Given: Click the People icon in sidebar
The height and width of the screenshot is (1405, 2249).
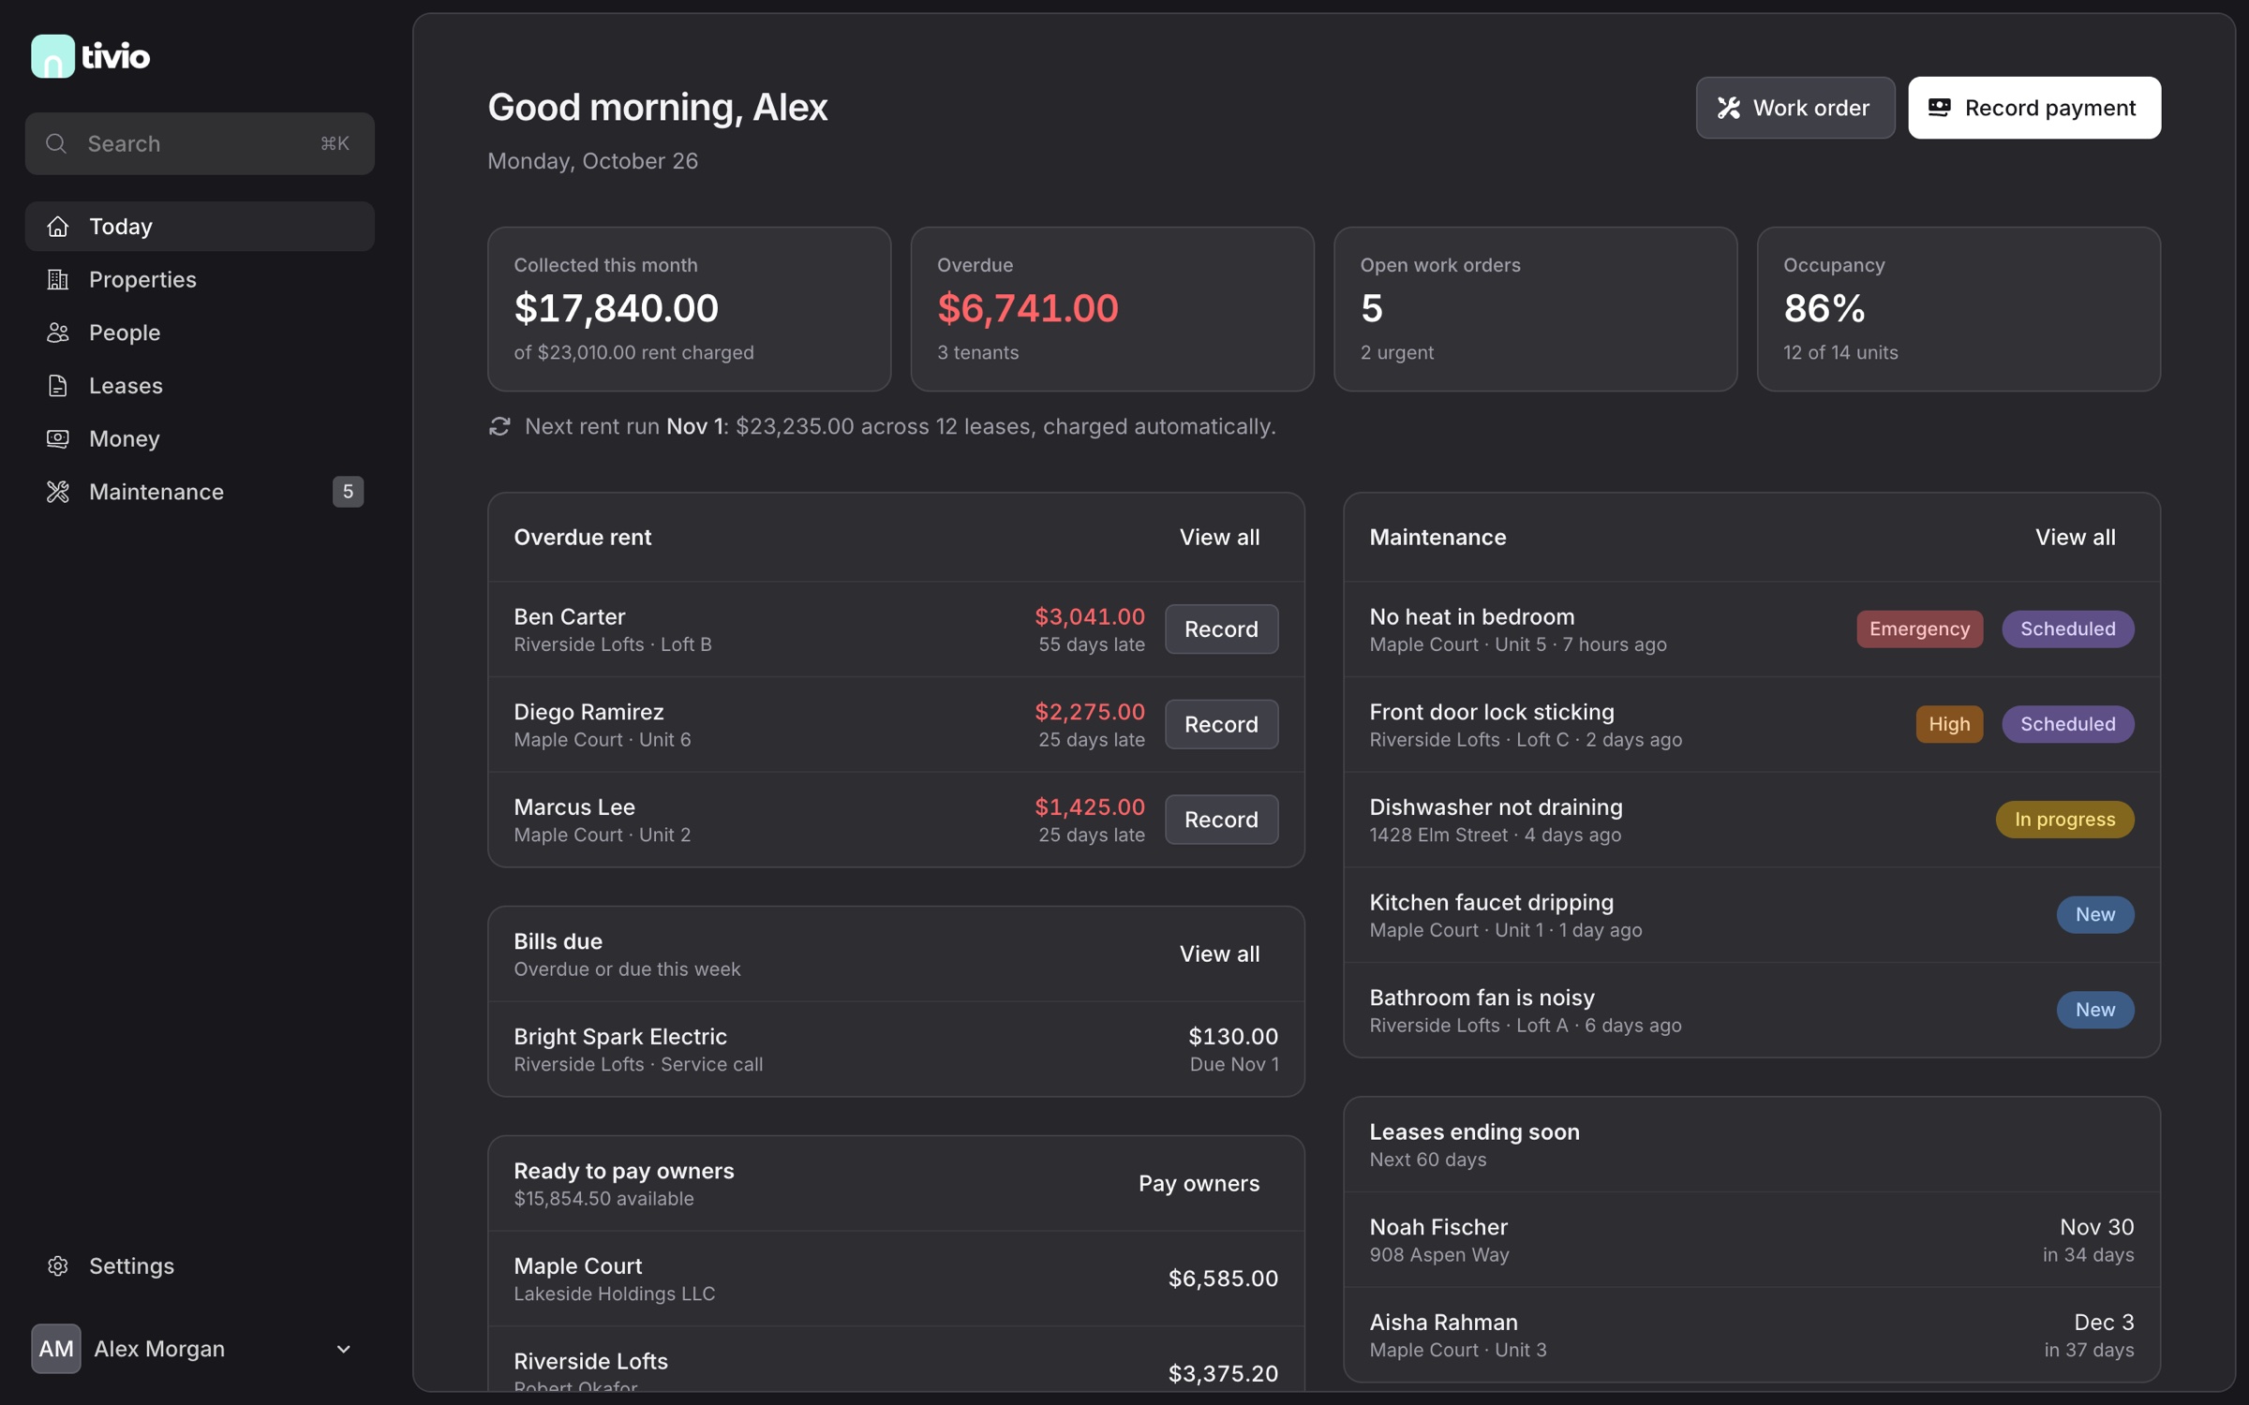Looking at the screenshot, I should [x=58, y=333].
